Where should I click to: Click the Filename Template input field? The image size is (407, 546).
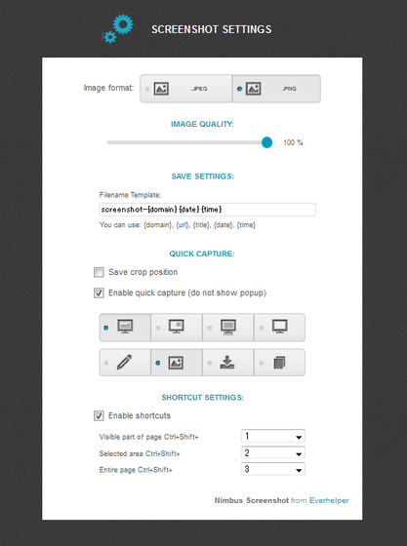coord(207,210)
